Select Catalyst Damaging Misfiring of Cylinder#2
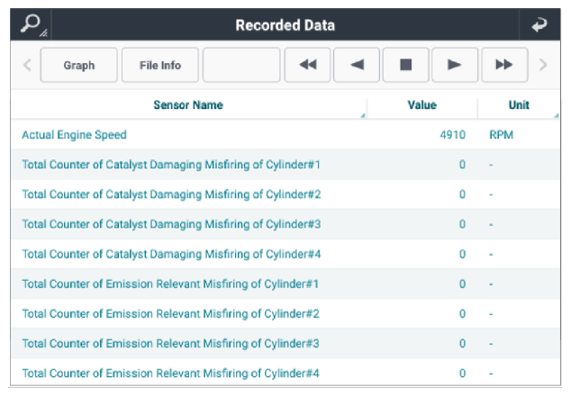The image size is (570, 396). point(285,194)
